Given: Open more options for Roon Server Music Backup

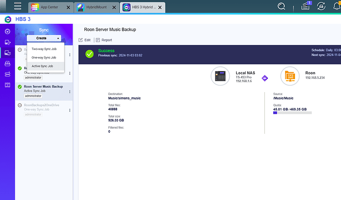Looking at the screenshot, I should pyautogui.click(x=70, y=92).
